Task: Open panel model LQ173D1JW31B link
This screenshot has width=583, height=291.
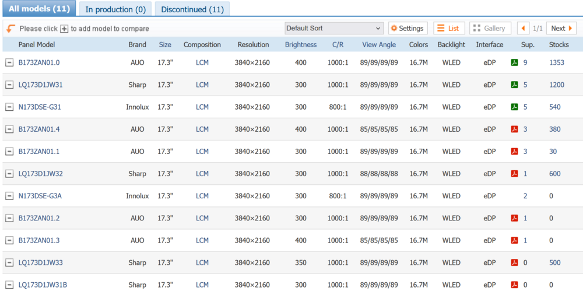Action: (43, 285)
